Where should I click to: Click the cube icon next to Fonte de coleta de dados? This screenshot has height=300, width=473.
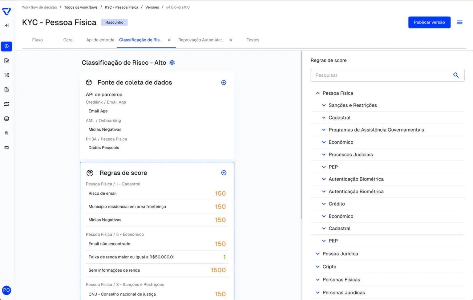click(x=89, y=83)
